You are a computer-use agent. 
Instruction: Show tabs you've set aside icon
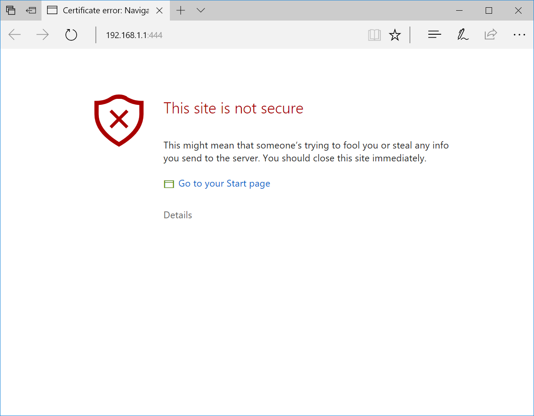[x=11, y=10]
